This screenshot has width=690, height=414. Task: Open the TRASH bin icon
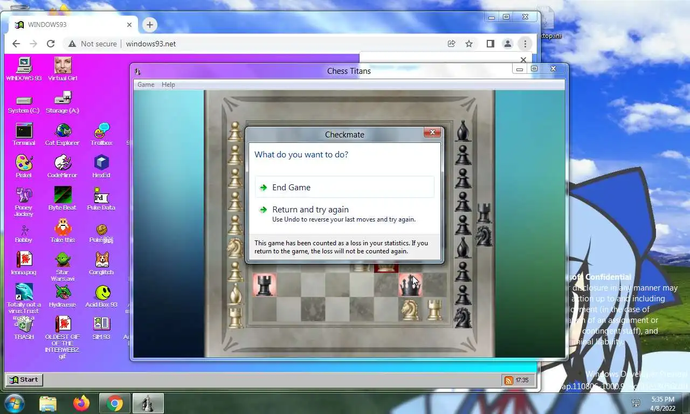(24, 328)
